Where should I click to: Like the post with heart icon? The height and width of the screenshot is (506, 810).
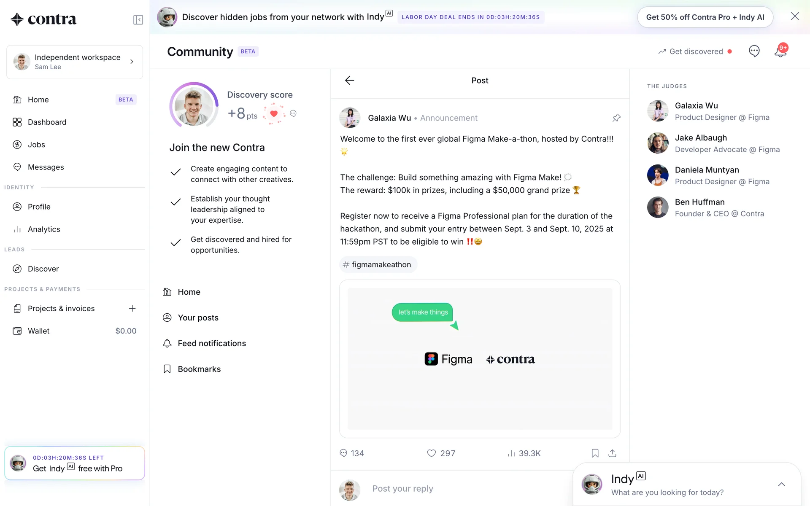coord(431,453)
